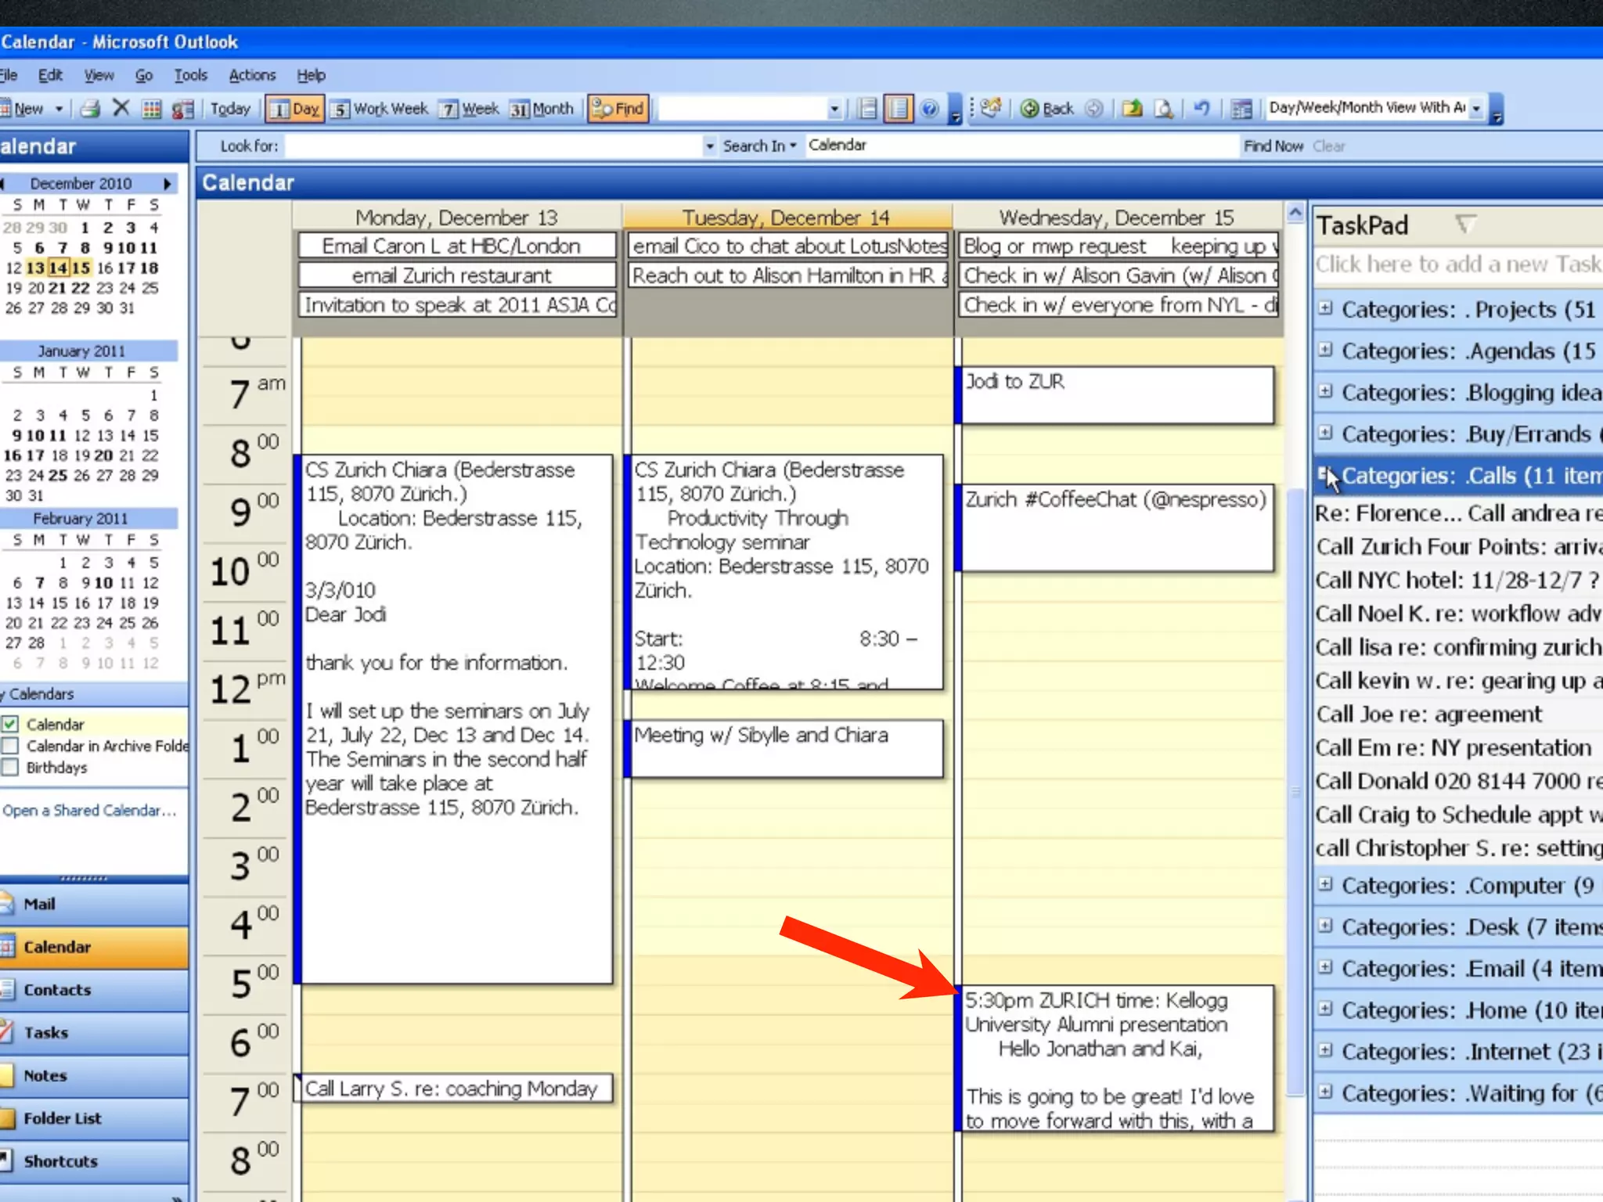Image resolution: width=1603 pixels, height=1202 pixels.
Task: Switch to Work Week view
Action: point(380,109)
